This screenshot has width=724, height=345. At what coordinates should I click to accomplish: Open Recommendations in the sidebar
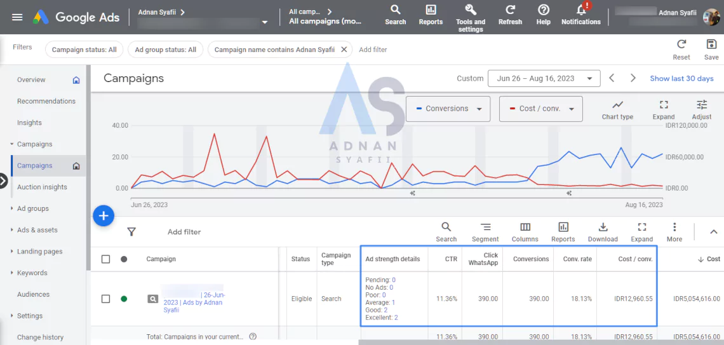click(46, 101)
